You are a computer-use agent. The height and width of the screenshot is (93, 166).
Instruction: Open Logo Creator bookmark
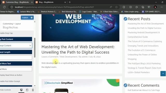89,12
